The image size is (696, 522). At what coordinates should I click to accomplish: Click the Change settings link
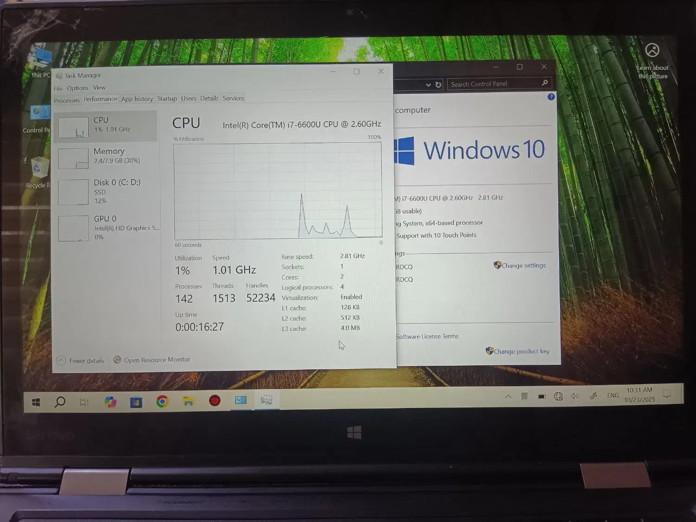click(524, 266)
